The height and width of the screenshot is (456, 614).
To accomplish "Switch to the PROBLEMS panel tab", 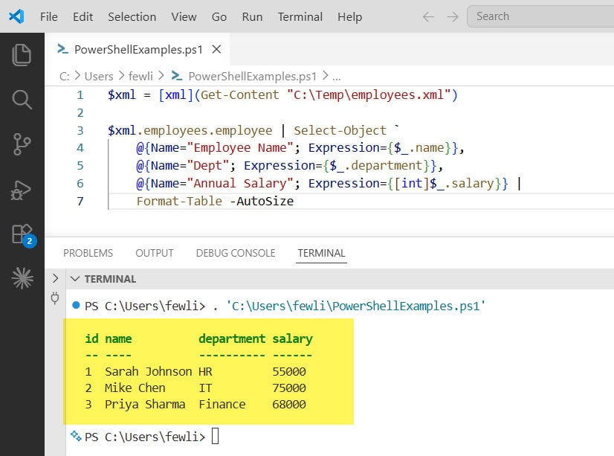I will point(88,253).
